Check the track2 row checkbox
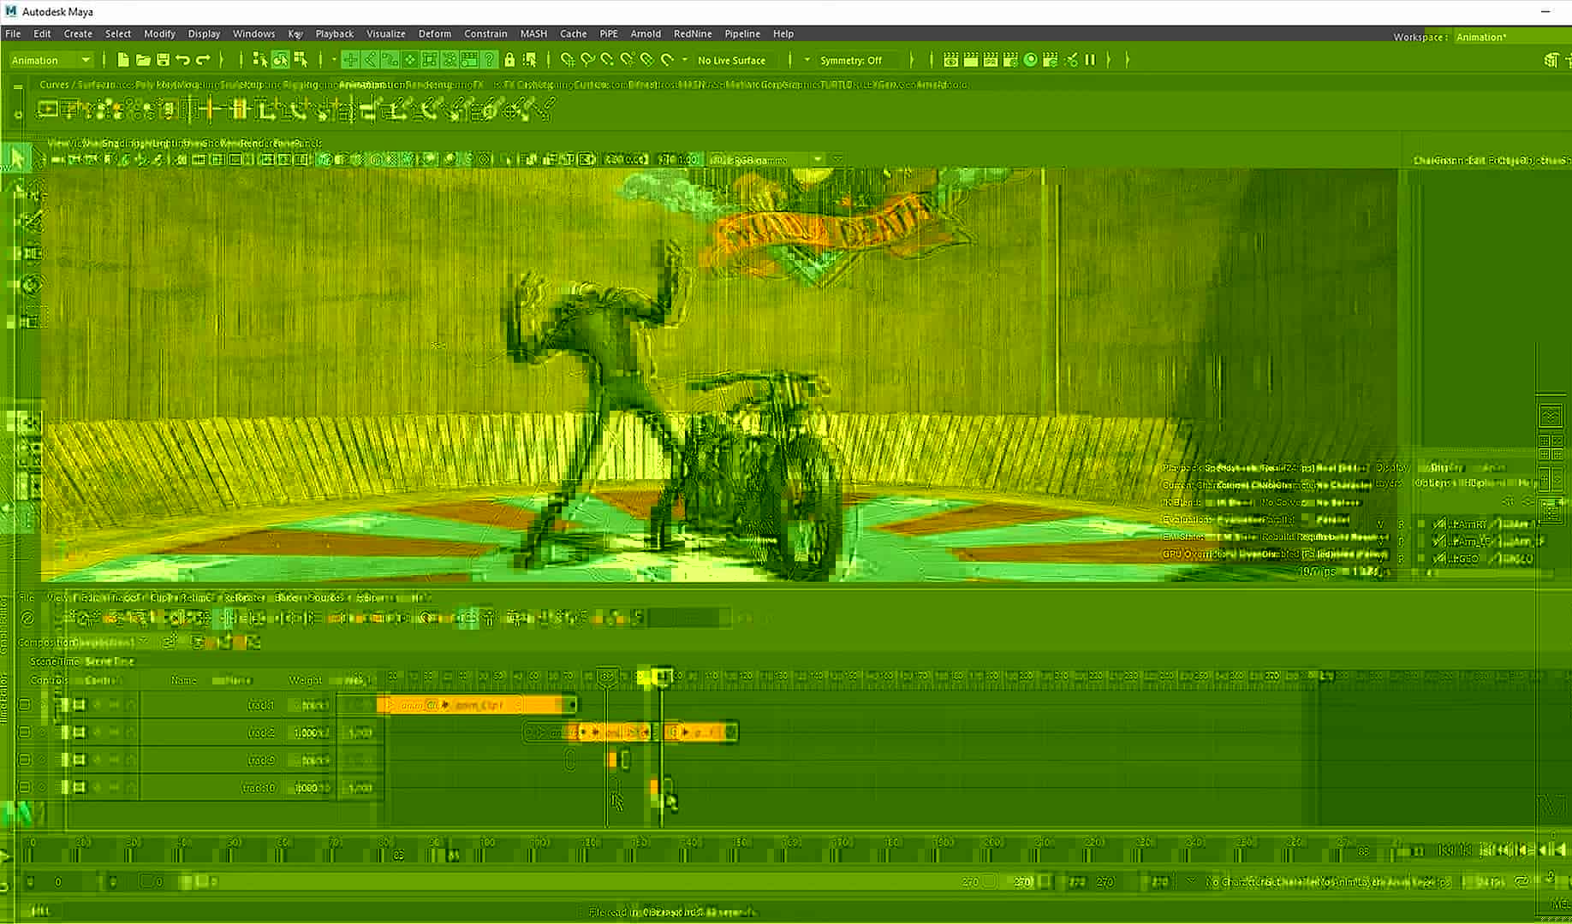This screenshot has height=924, width=1572. point(25,732)
